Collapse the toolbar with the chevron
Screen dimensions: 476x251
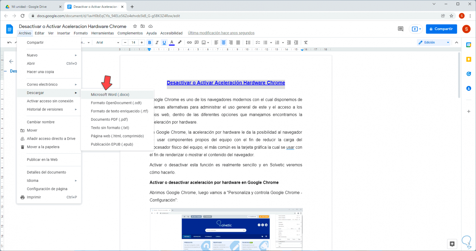pos(457,43)
